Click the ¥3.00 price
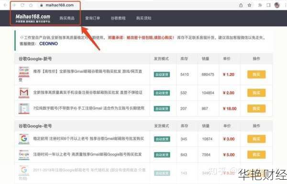287x184 pixels. click(x=229, y=139)
